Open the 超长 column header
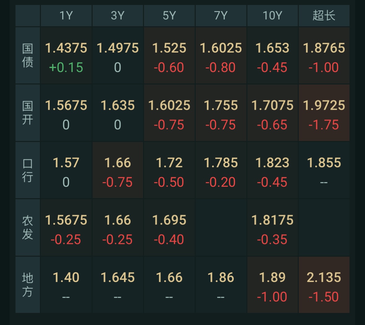The height and width of the screenshot is (325, 365). pyautogui.click(x=324, y=15)
